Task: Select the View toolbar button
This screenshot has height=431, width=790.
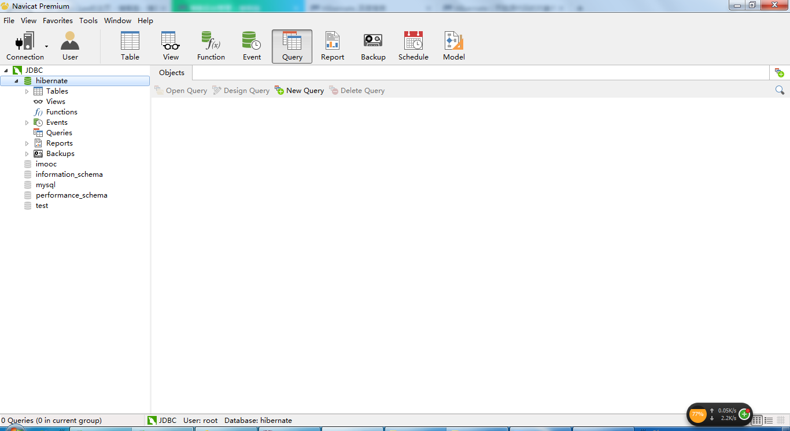Action: [171, 46]
